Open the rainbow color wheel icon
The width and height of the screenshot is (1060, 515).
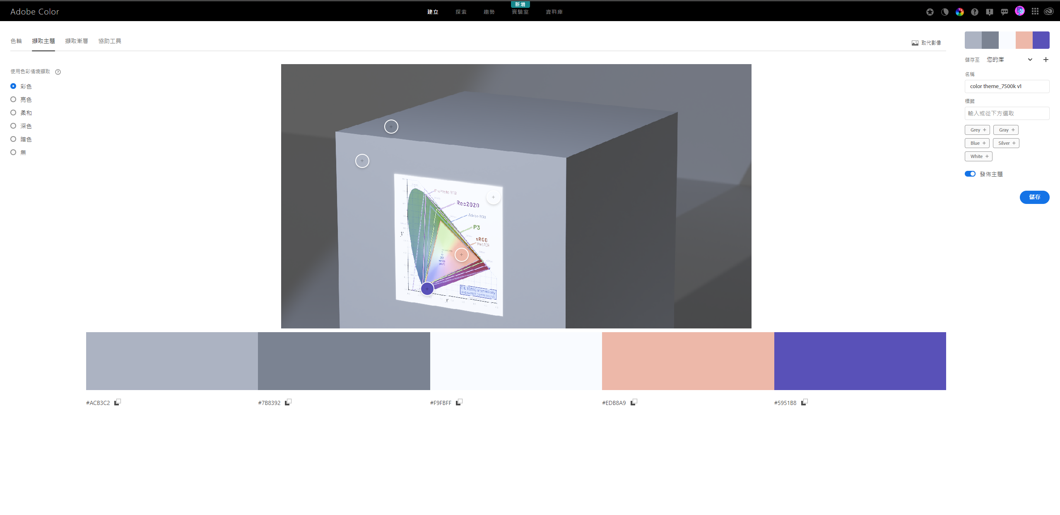(960, 12)
